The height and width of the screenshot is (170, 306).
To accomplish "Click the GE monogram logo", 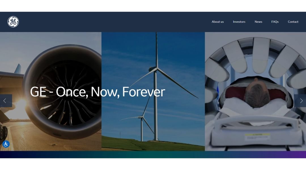I will 13,22.
